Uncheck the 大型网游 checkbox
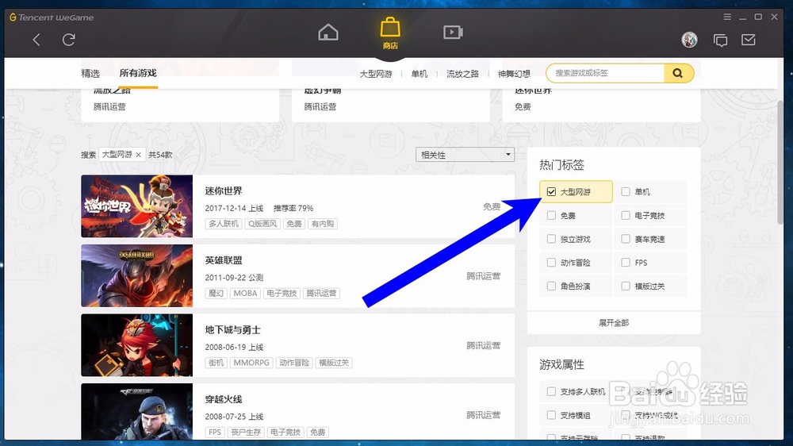The height and width of the screenshot is (446, 793). tap(551, 192)
